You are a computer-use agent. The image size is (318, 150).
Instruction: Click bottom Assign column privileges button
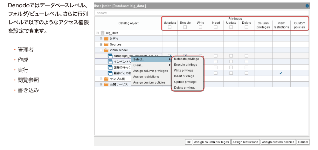click(211, 142)
